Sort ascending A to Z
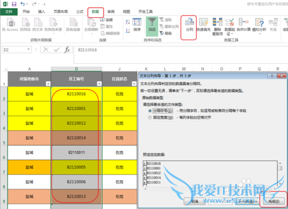 128,22
